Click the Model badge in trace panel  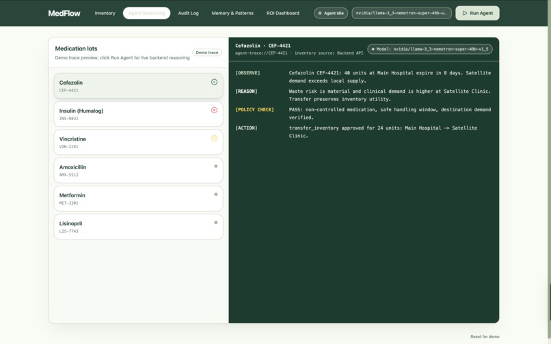tap(430, 49)
